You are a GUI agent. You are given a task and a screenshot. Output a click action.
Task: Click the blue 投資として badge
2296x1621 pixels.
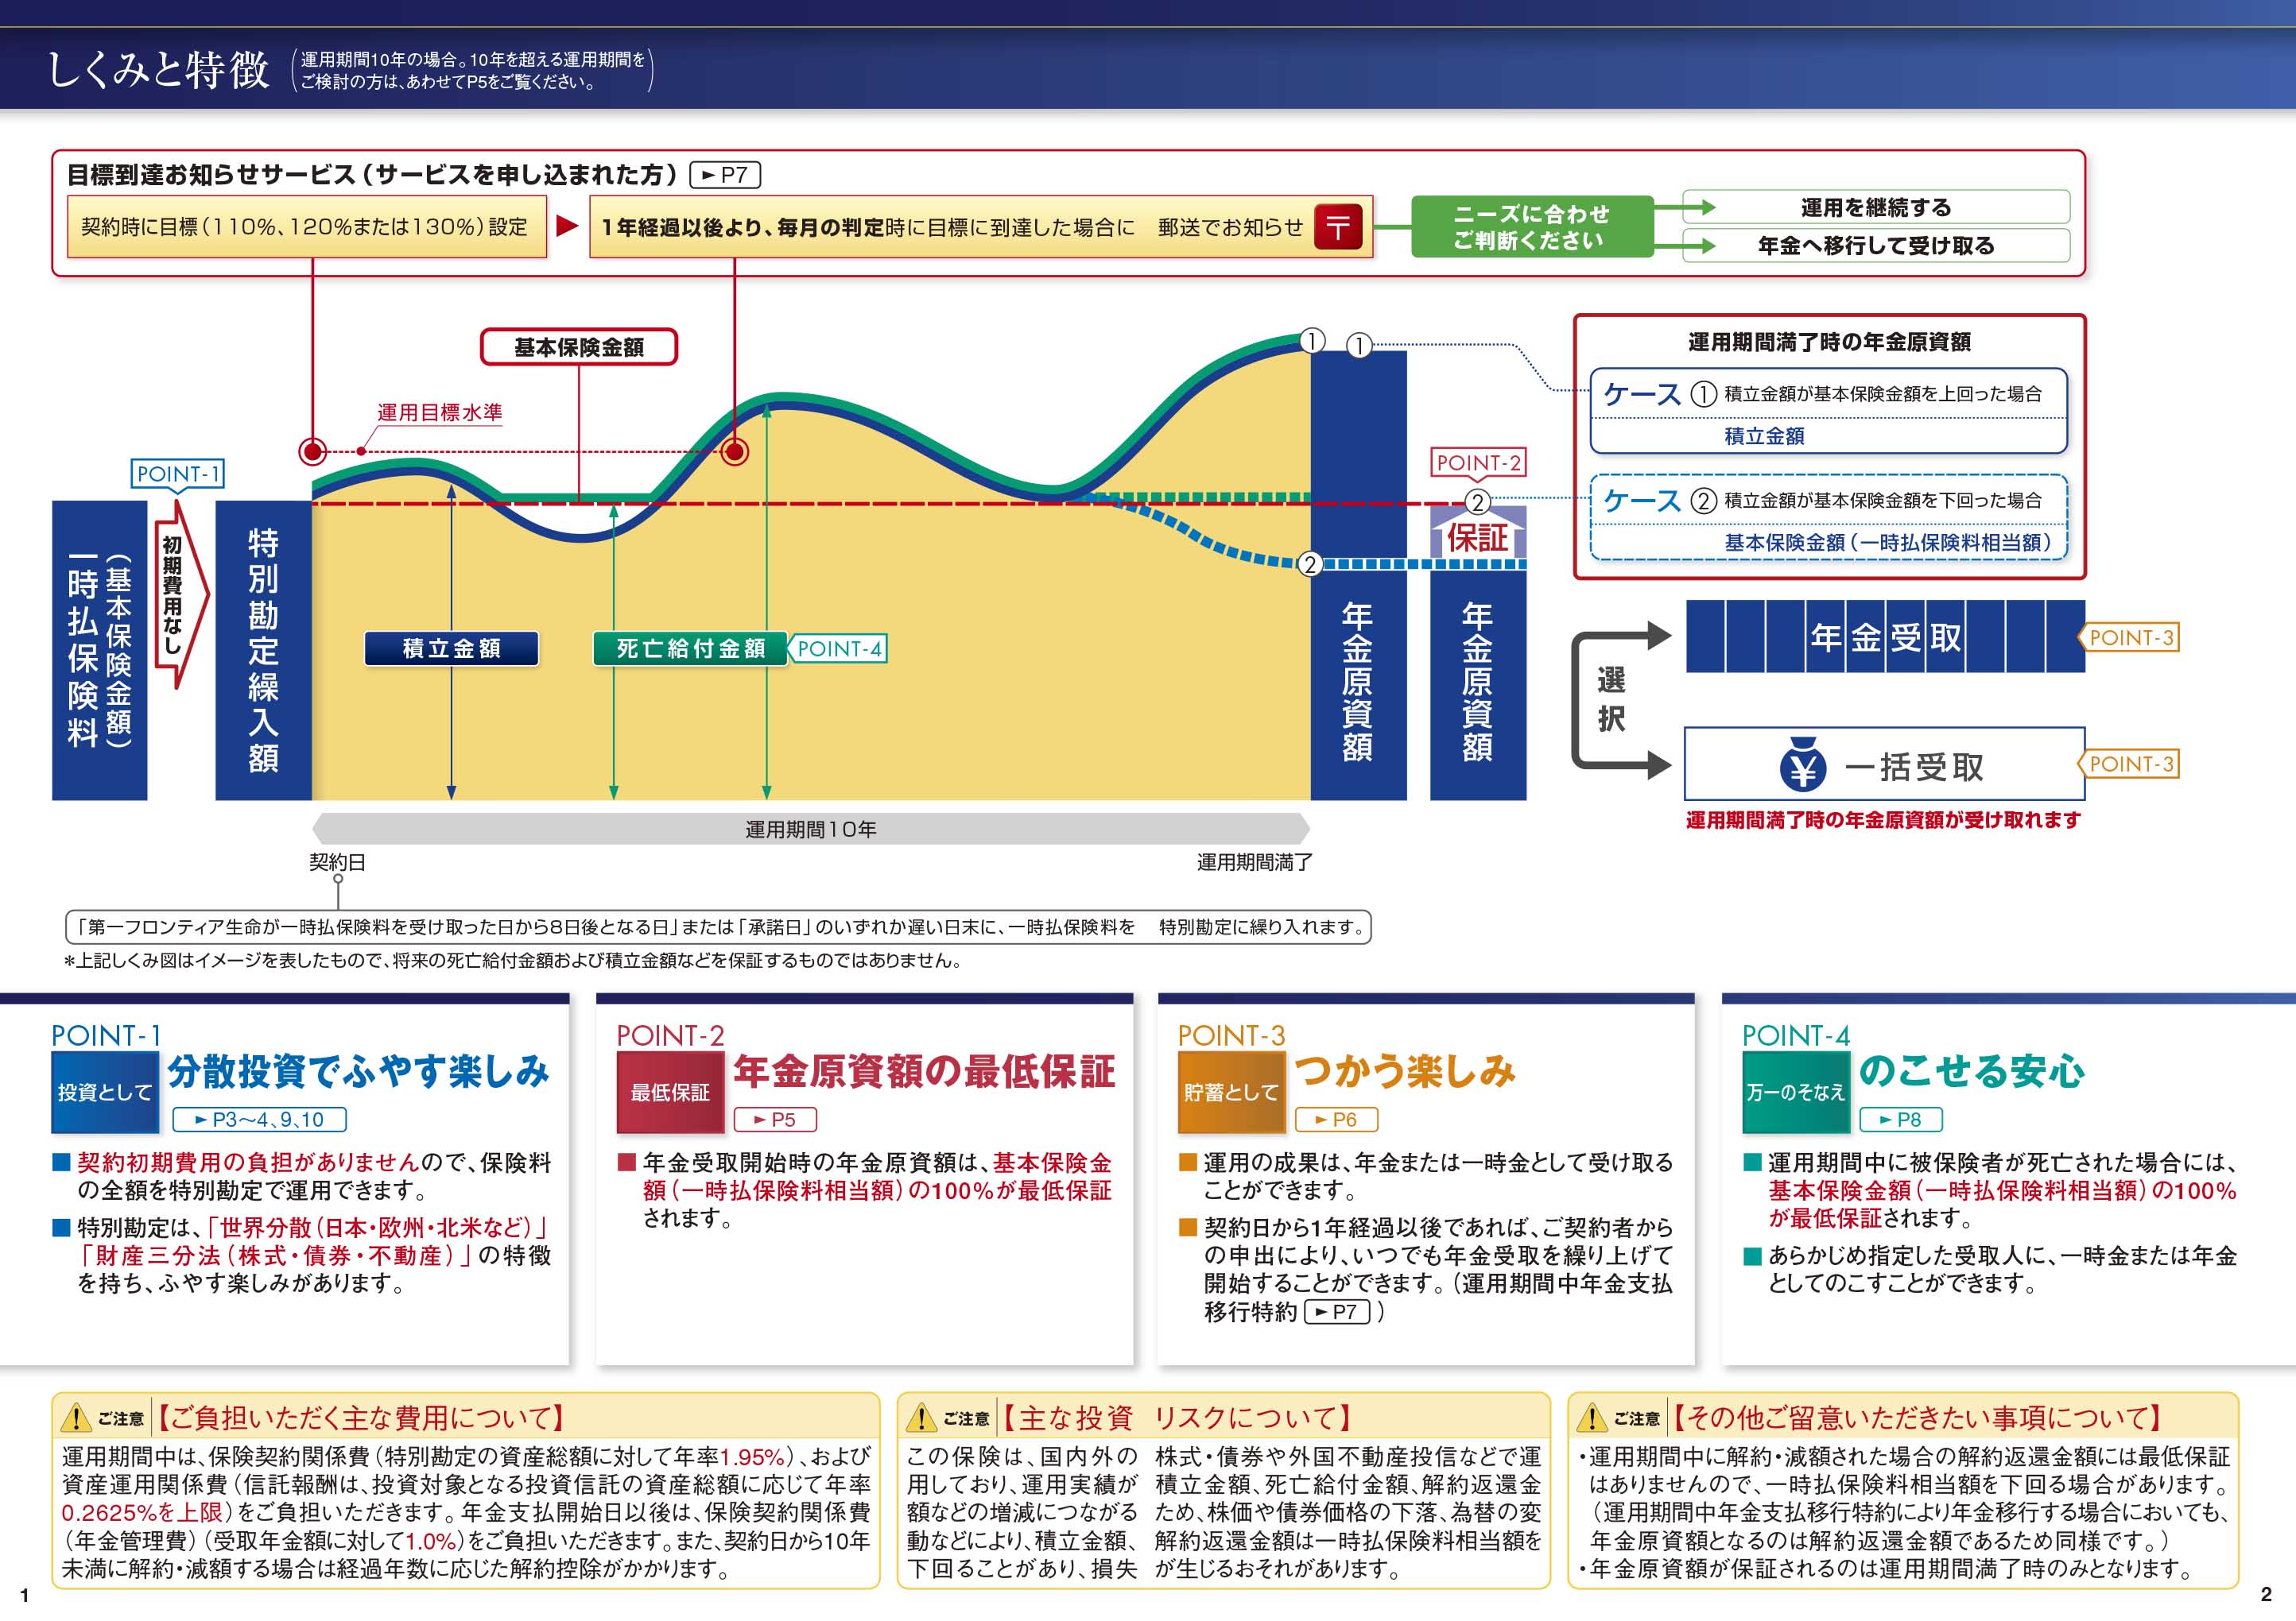click(x=105, y=1093)
